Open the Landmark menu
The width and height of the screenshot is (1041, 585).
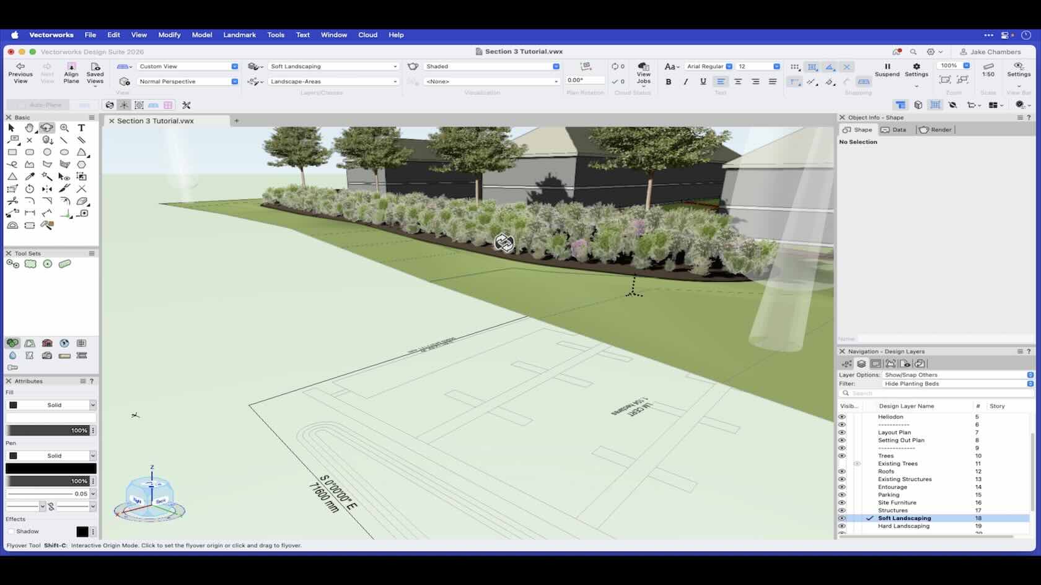click(x=239, y=35)
